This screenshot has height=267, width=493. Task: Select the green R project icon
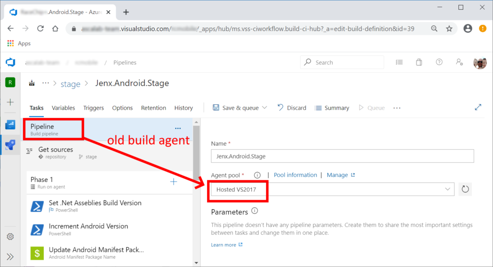tap(10, 83)
